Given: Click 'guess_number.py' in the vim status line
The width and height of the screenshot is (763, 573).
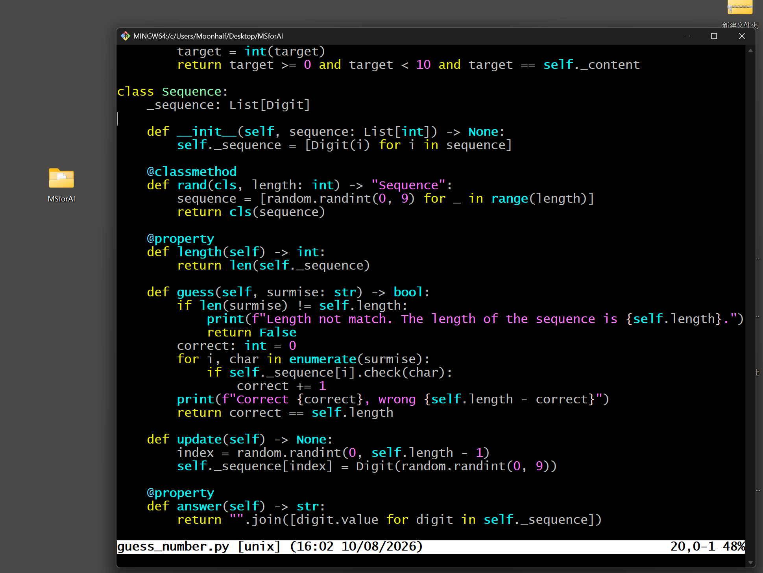Looking at the screenshot, I should coord(173,546).
